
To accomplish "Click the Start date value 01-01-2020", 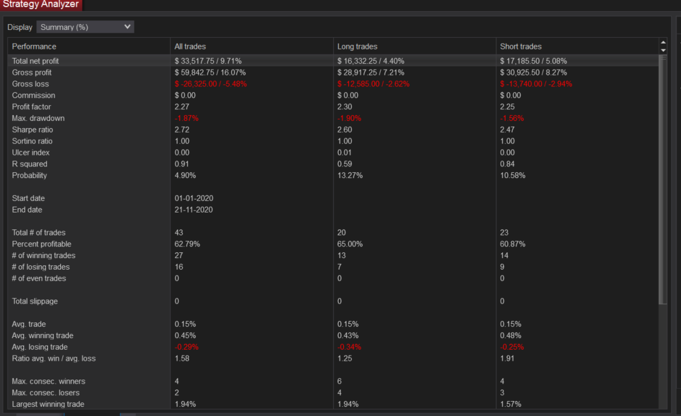I will click(194, 198).
